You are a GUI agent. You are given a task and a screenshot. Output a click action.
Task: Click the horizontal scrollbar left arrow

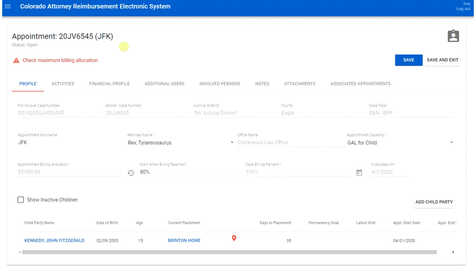pyautogui.click(x=20, y=252)
